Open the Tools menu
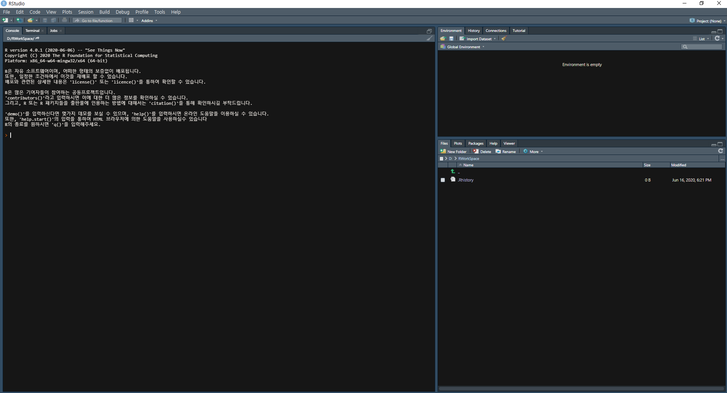 pos(160,12)
